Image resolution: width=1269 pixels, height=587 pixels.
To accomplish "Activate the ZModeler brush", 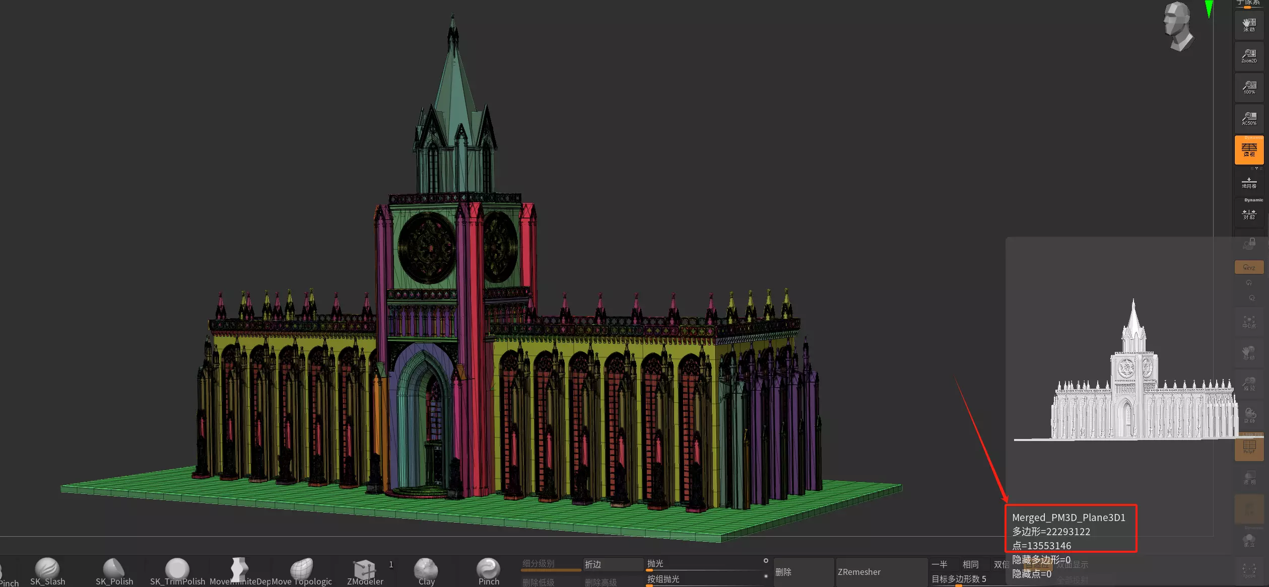I will (x=365, y=571).
